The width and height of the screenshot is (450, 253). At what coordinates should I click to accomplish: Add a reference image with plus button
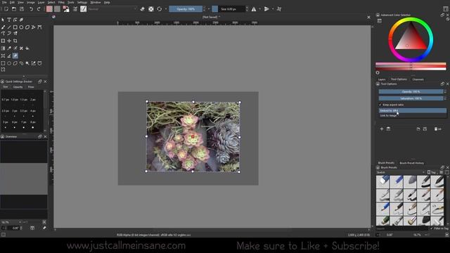point(382,129)
